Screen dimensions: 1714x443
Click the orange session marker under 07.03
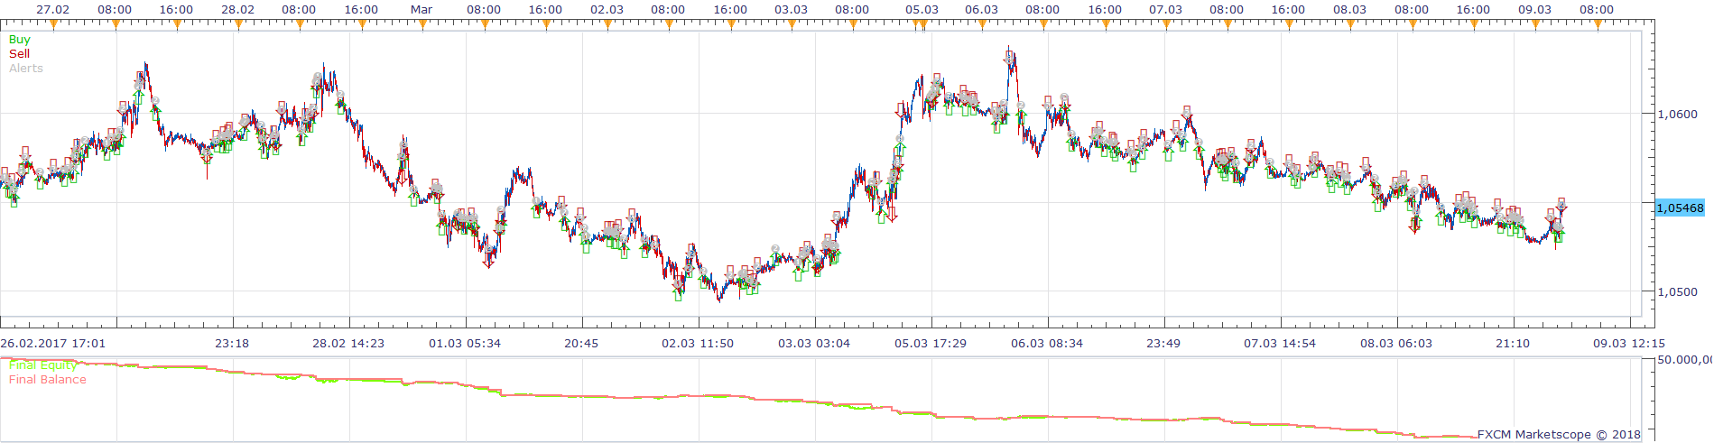[x=1166, y=25]
